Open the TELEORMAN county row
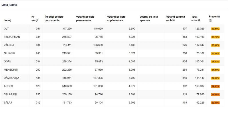The height and width of the screenshot is (113, 229). coord(113,37)
